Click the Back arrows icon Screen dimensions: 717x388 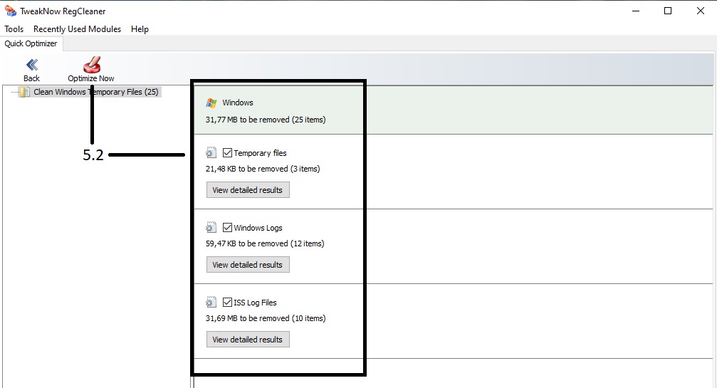point(32,65)
